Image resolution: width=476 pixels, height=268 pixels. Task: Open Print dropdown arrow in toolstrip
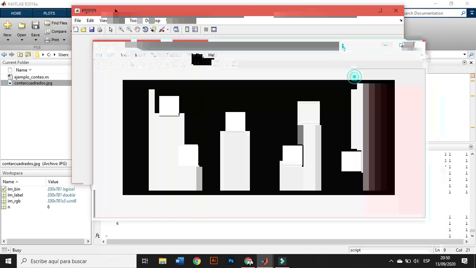64,40
